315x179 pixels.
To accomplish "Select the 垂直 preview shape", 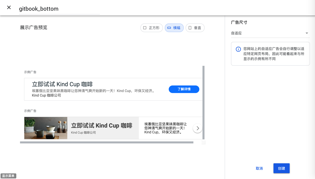I will [x=195, y=28].
